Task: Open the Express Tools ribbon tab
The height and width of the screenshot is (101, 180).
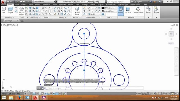Action: point(135,4)
